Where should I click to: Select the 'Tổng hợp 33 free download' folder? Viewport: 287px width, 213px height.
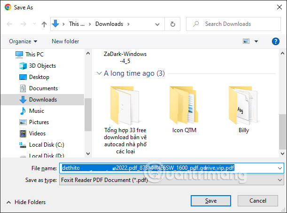tap(125, 120)
